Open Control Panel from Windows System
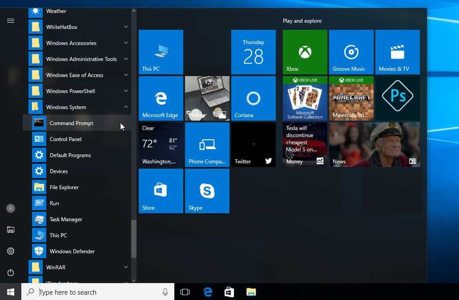Viewport: 459px width, 300px height. pyautogui.click(x=76, y=139)
